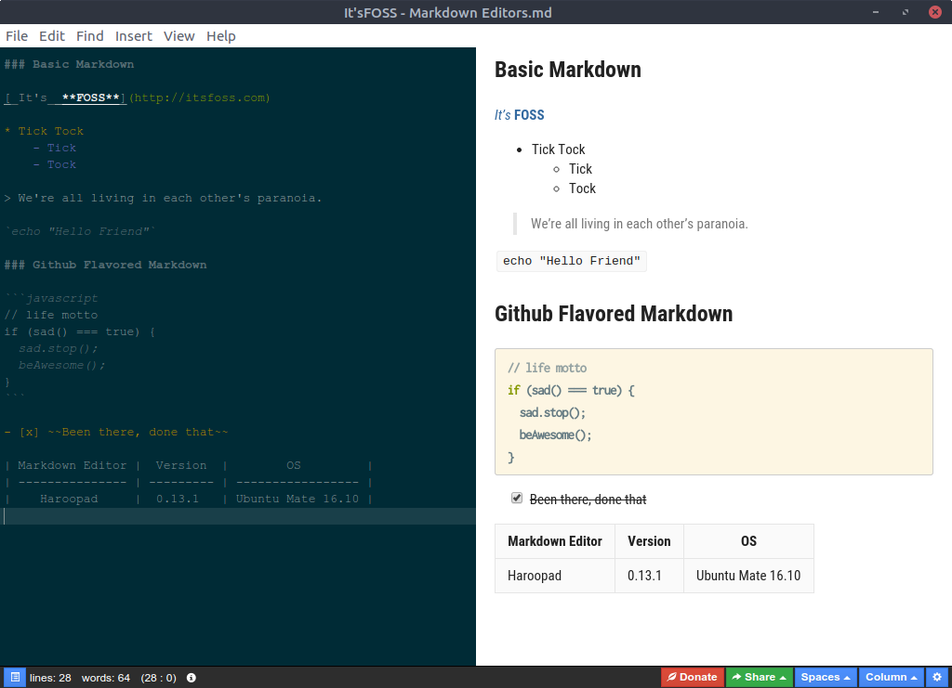Viewport: 952px width, 688px height.
Task: Click the Donate button
Action: click(692, 677)
